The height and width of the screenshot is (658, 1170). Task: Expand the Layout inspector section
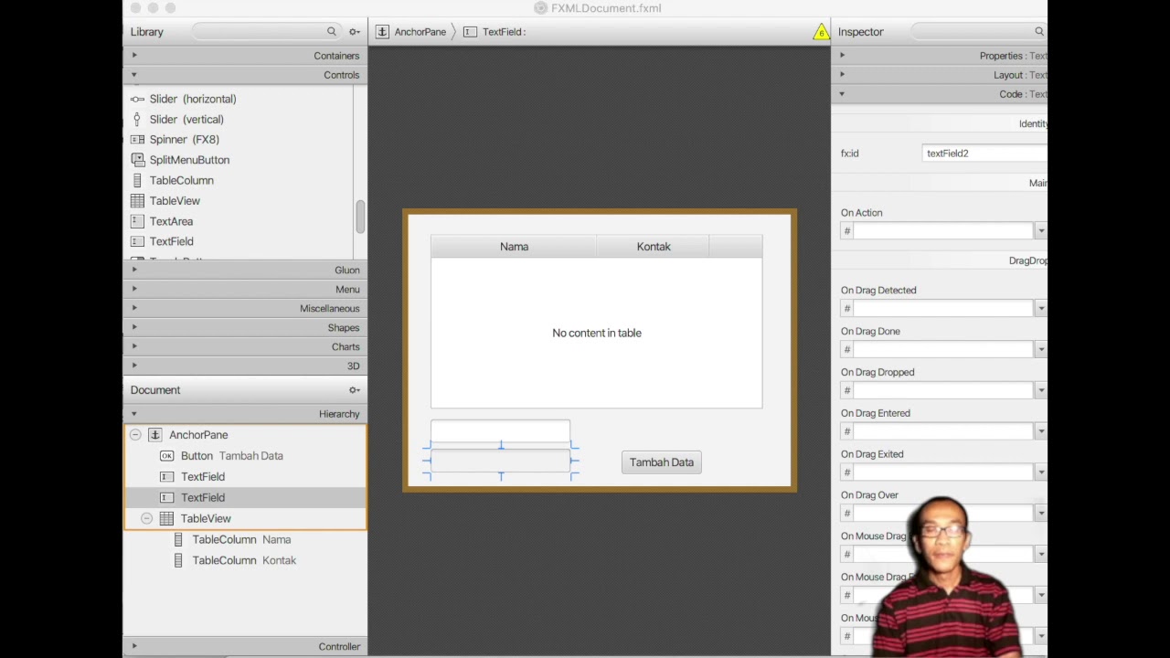(x=842, y=75)
